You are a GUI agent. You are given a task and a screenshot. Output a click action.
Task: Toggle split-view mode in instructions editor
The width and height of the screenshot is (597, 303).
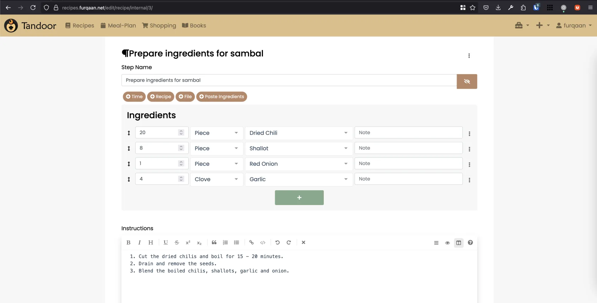(459, 243)
